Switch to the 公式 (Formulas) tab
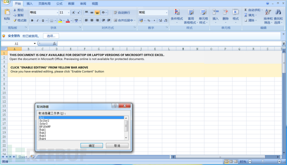Viewport: 287px width, 165px height. tap(59, 3)
